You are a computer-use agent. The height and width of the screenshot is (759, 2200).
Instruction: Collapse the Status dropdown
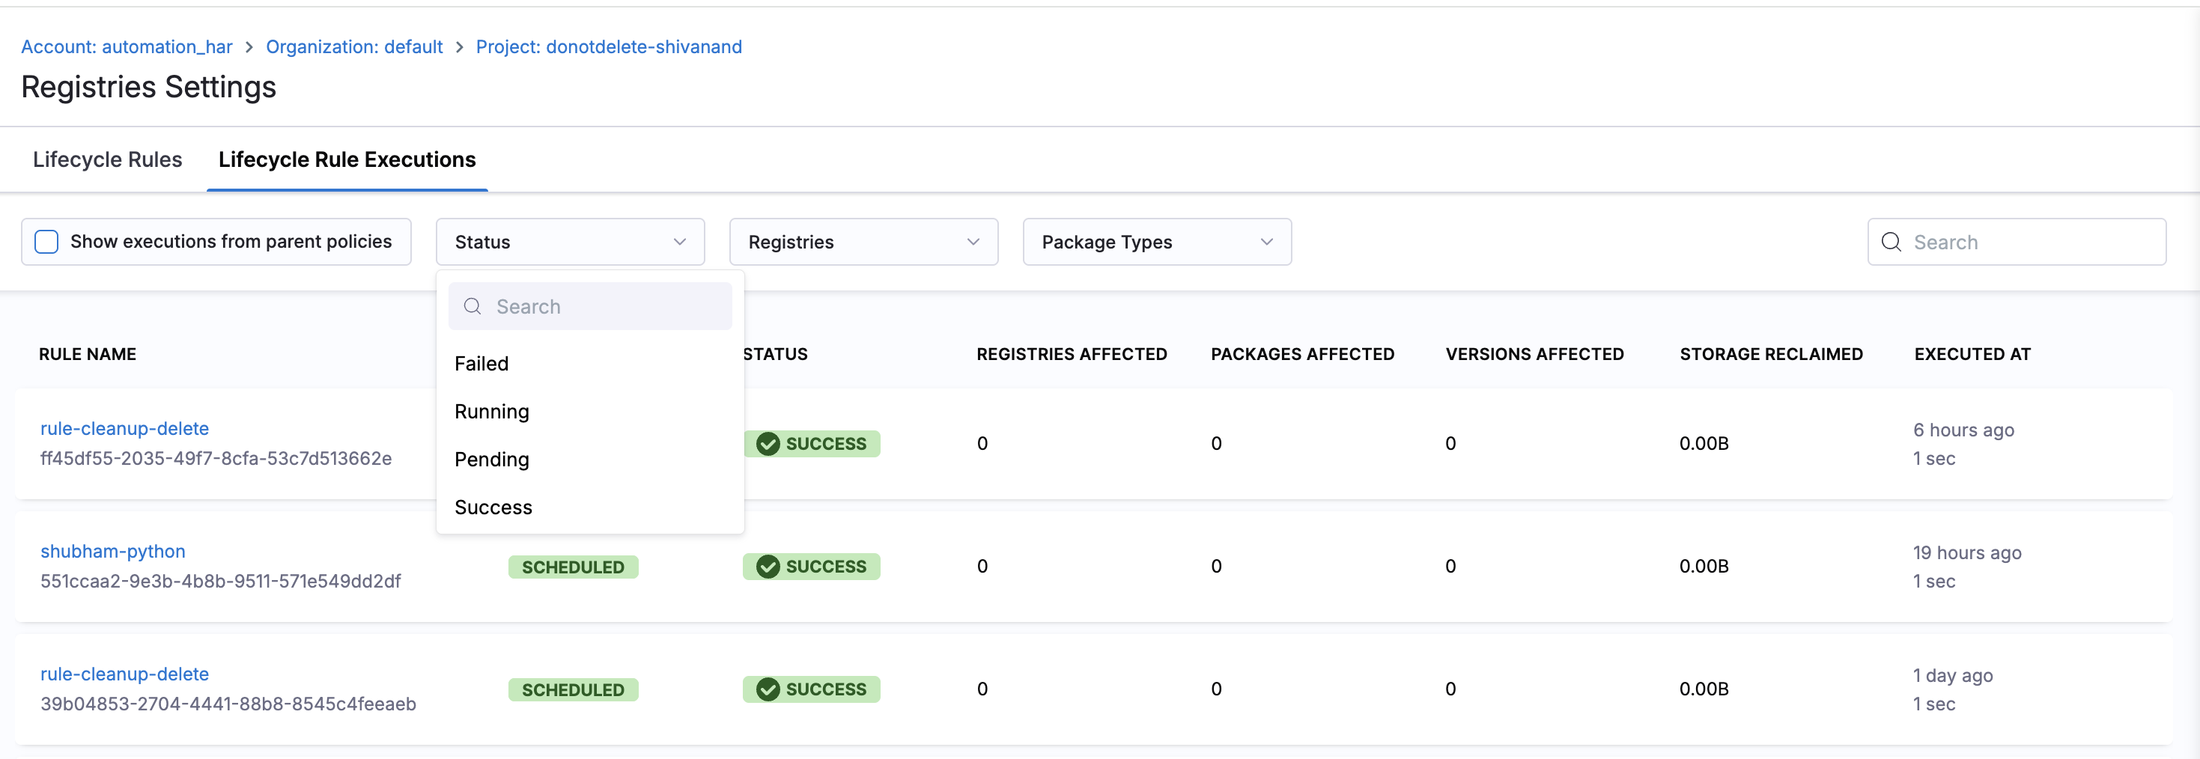coord(570,242)
